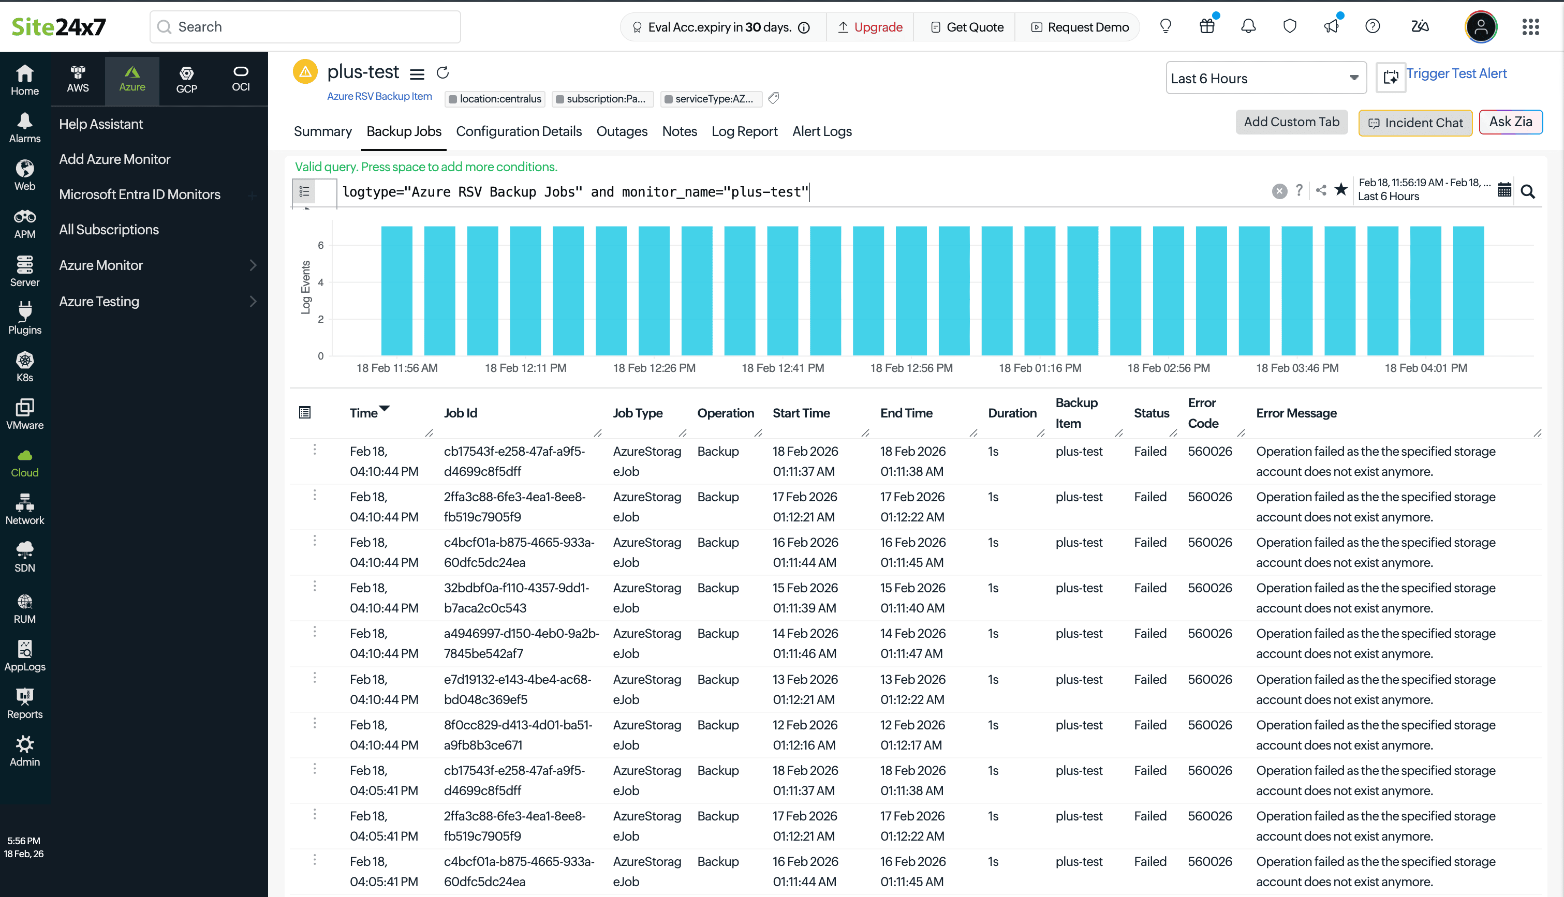This screenshot has height=897, width=1564.
Task: Open table column settings icon
Action: (304, 412)
